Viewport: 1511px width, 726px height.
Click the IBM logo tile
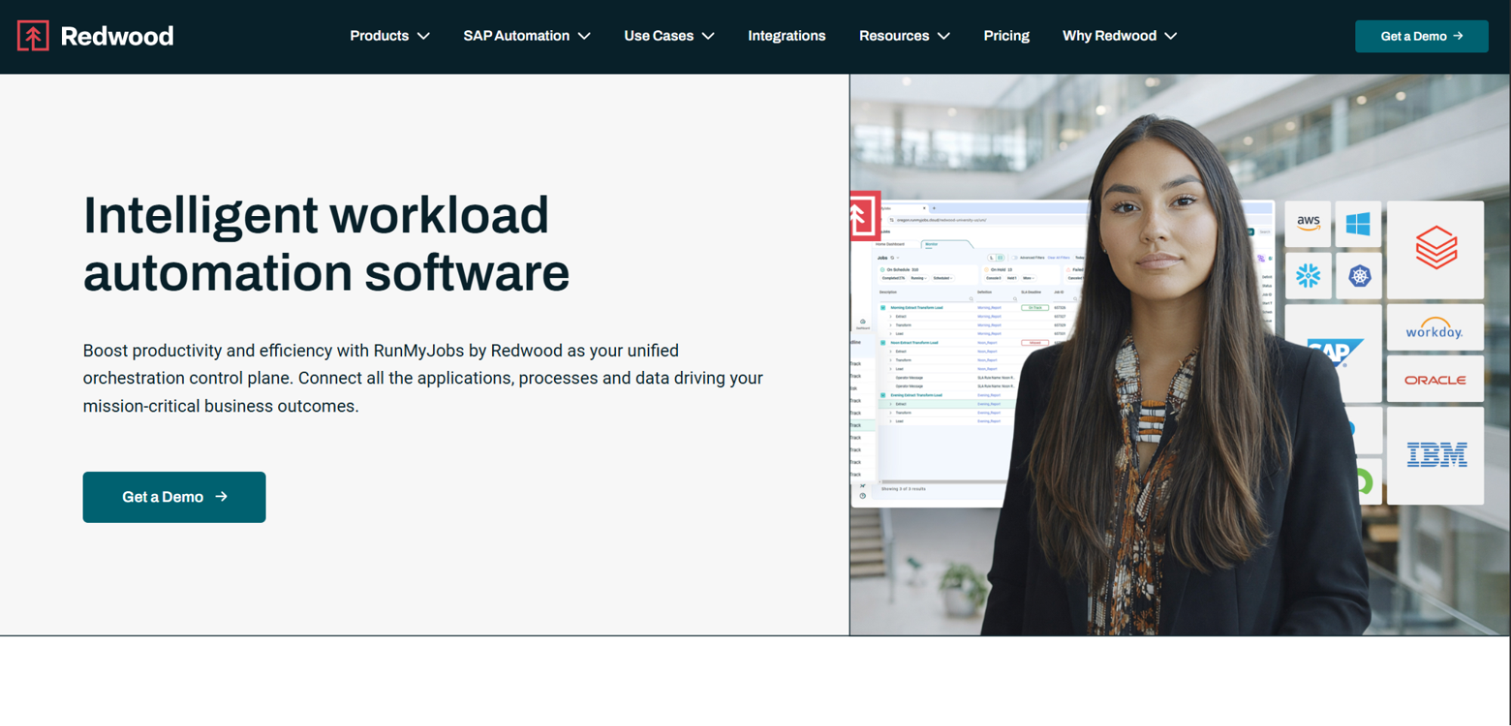coord(1435,456)
